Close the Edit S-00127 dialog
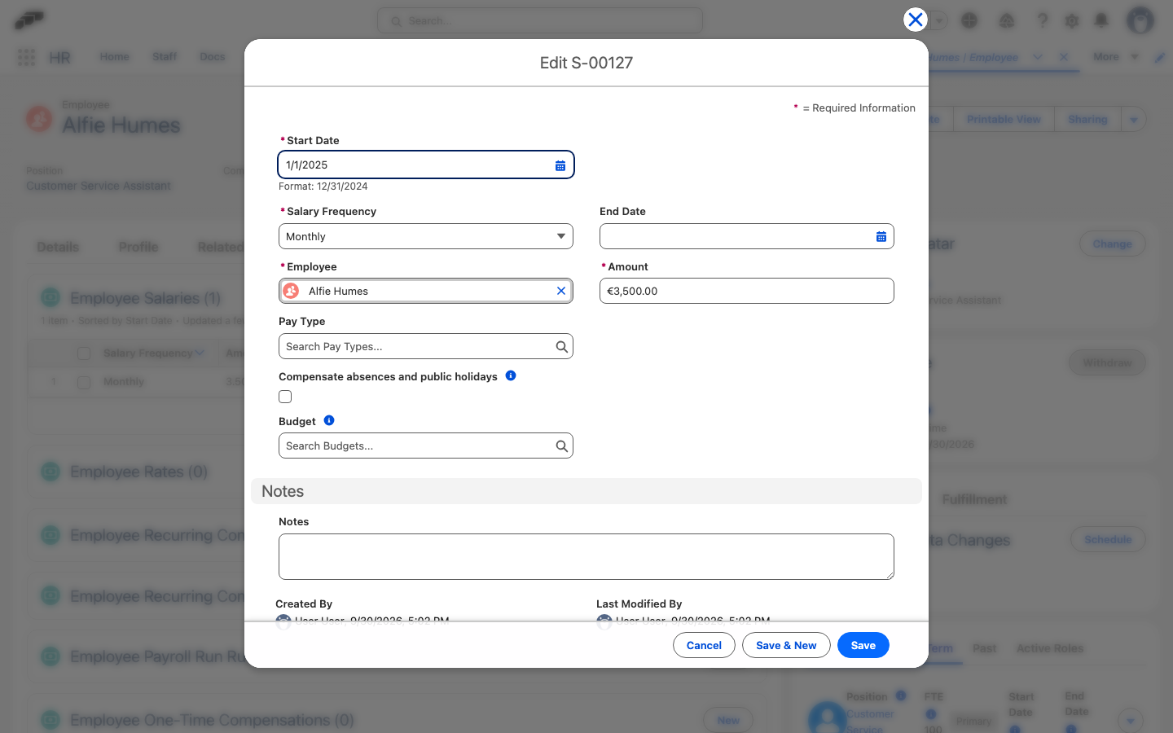Screen dimensions: 1173x733 [916, 20]
